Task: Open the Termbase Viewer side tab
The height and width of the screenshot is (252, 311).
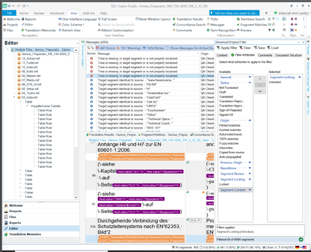Action: tap(83, 54)
